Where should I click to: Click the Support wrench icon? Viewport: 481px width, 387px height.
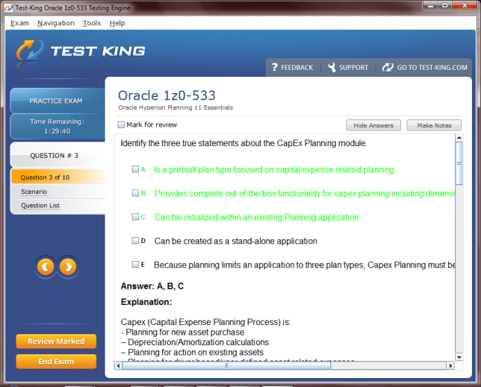pos(332,67)
